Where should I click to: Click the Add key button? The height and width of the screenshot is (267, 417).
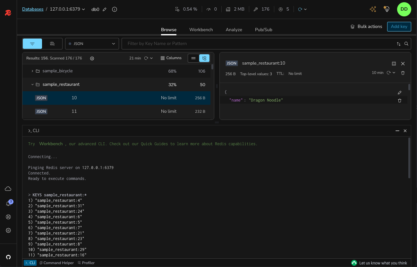pyautogui.click(x=399, y=27)
